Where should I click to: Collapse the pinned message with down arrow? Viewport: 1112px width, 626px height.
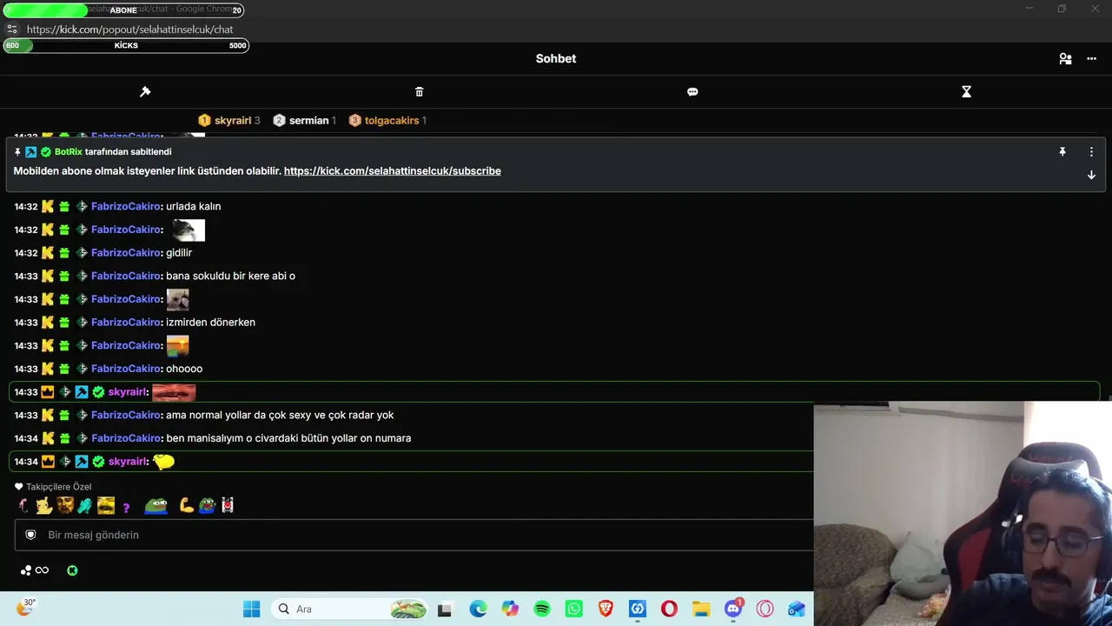pos(1091,175)
